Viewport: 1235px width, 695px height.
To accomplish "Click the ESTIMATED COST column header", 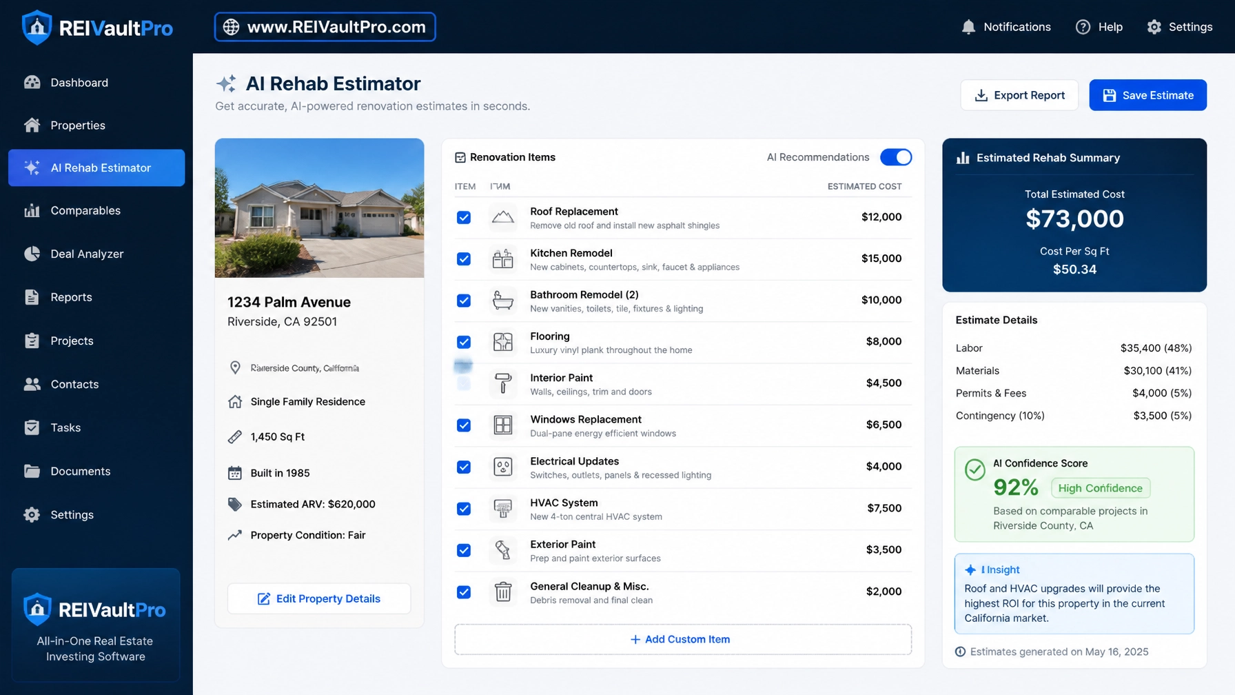I will pos(864,187).
